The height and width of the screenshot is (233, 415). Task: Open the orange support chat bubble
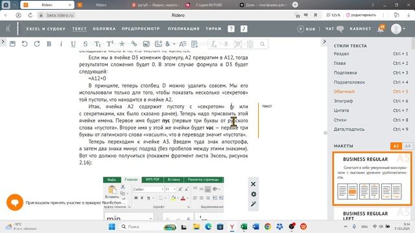pyautogui.click(x=15, y=203)
